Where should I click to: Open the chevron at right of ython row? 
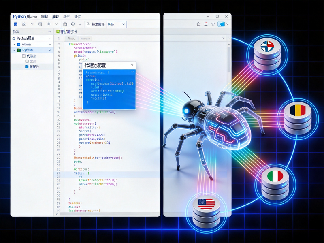point(49,44)
